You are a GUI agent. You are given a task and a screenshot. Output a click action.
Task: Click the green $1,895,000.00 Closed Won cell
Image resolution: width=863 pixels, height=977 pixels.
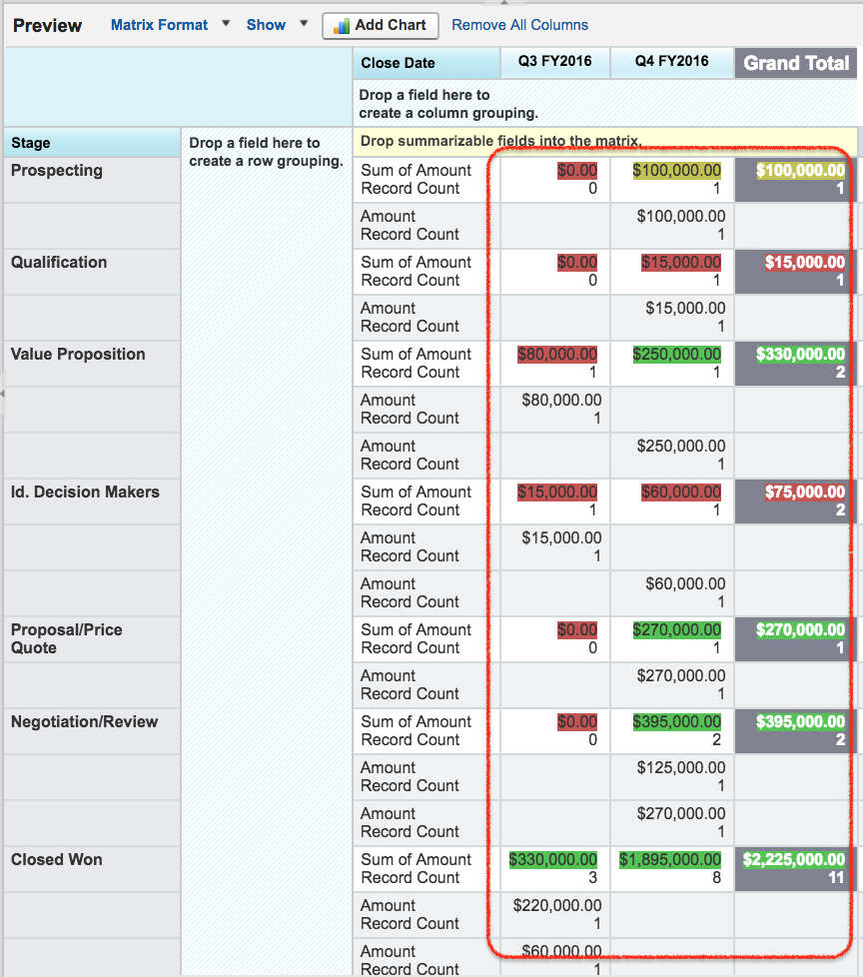point(668,859)
